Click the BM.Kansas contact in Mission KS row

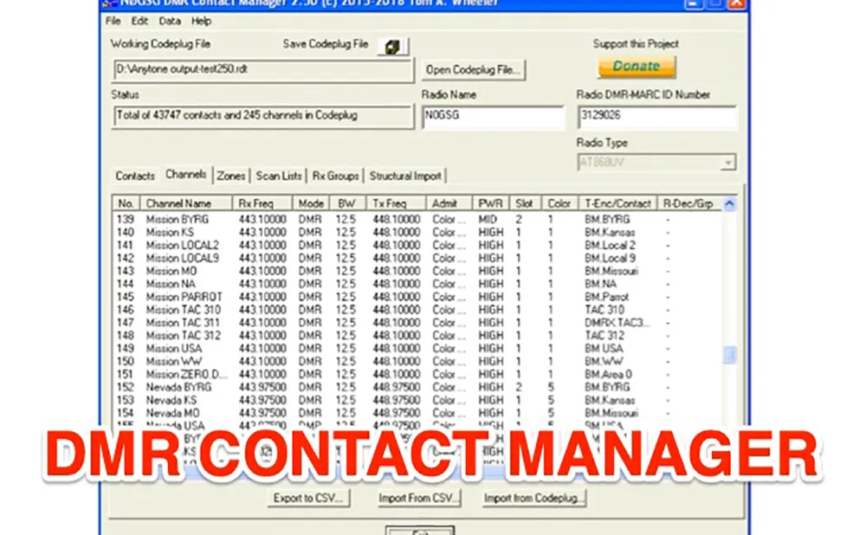tap(610, 233)
